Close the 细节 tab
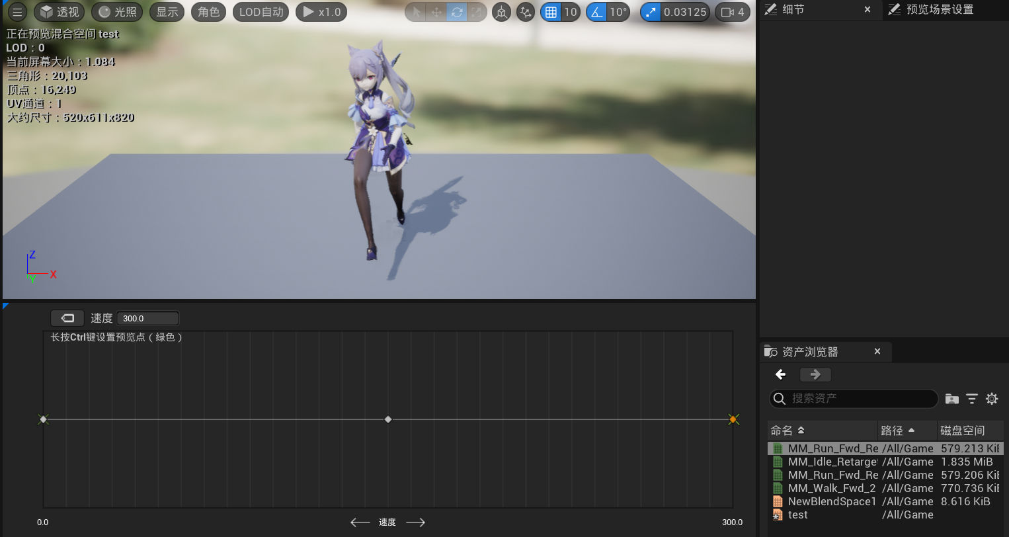1009x537 pixels. click(x=868, y=10)
